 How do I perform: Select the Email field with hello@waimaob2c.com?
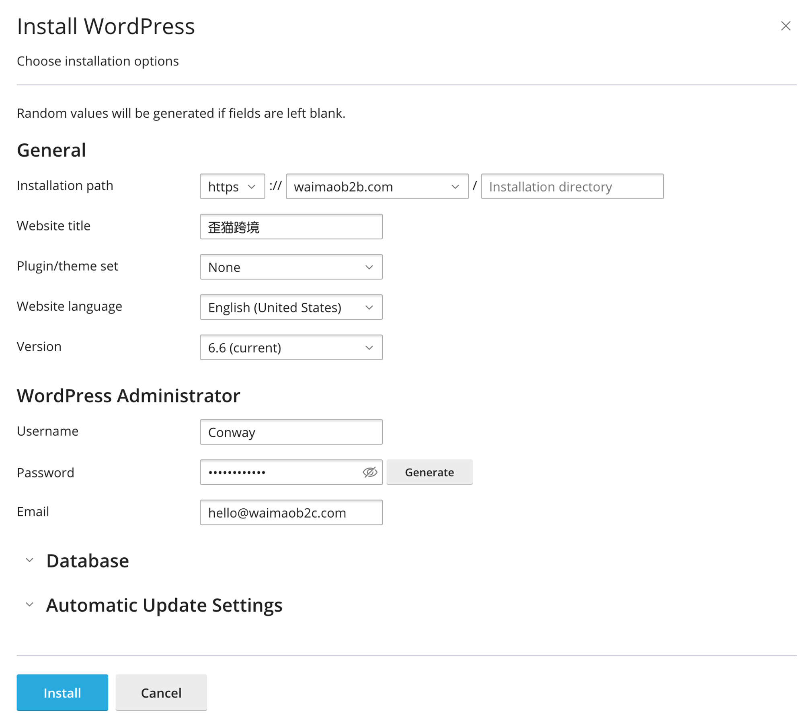point(291,512)
